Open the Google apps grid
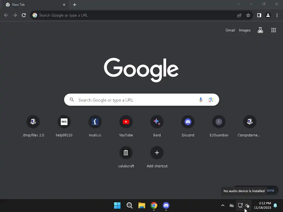The width and height of the screenshot is (283, 212). coord(274,30)
